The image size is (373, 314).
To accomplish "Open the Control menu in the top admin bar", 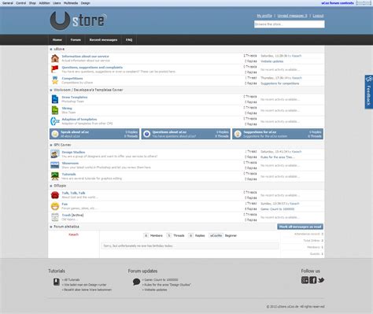I will 21,3.
